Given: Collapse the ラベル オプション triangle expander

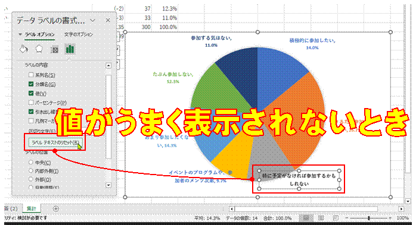Looking at the screenshot, I should point(20,34).
